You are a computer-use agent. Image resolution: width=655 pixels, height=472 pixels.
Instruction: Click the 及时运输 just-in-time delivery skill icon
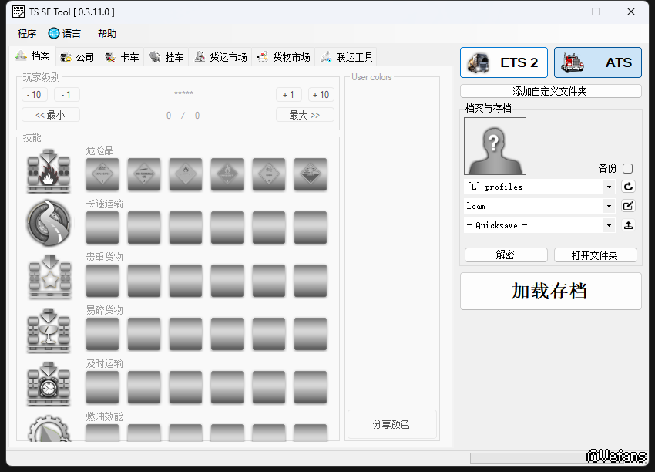point(49,384)
